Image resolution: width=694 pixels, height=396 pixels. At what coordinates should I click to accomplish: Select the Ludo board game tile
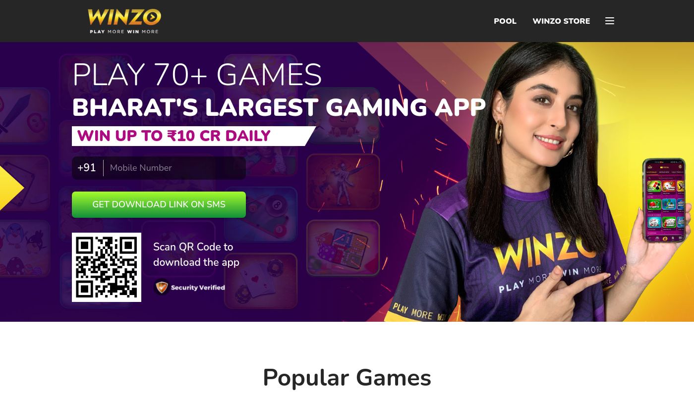343,248
